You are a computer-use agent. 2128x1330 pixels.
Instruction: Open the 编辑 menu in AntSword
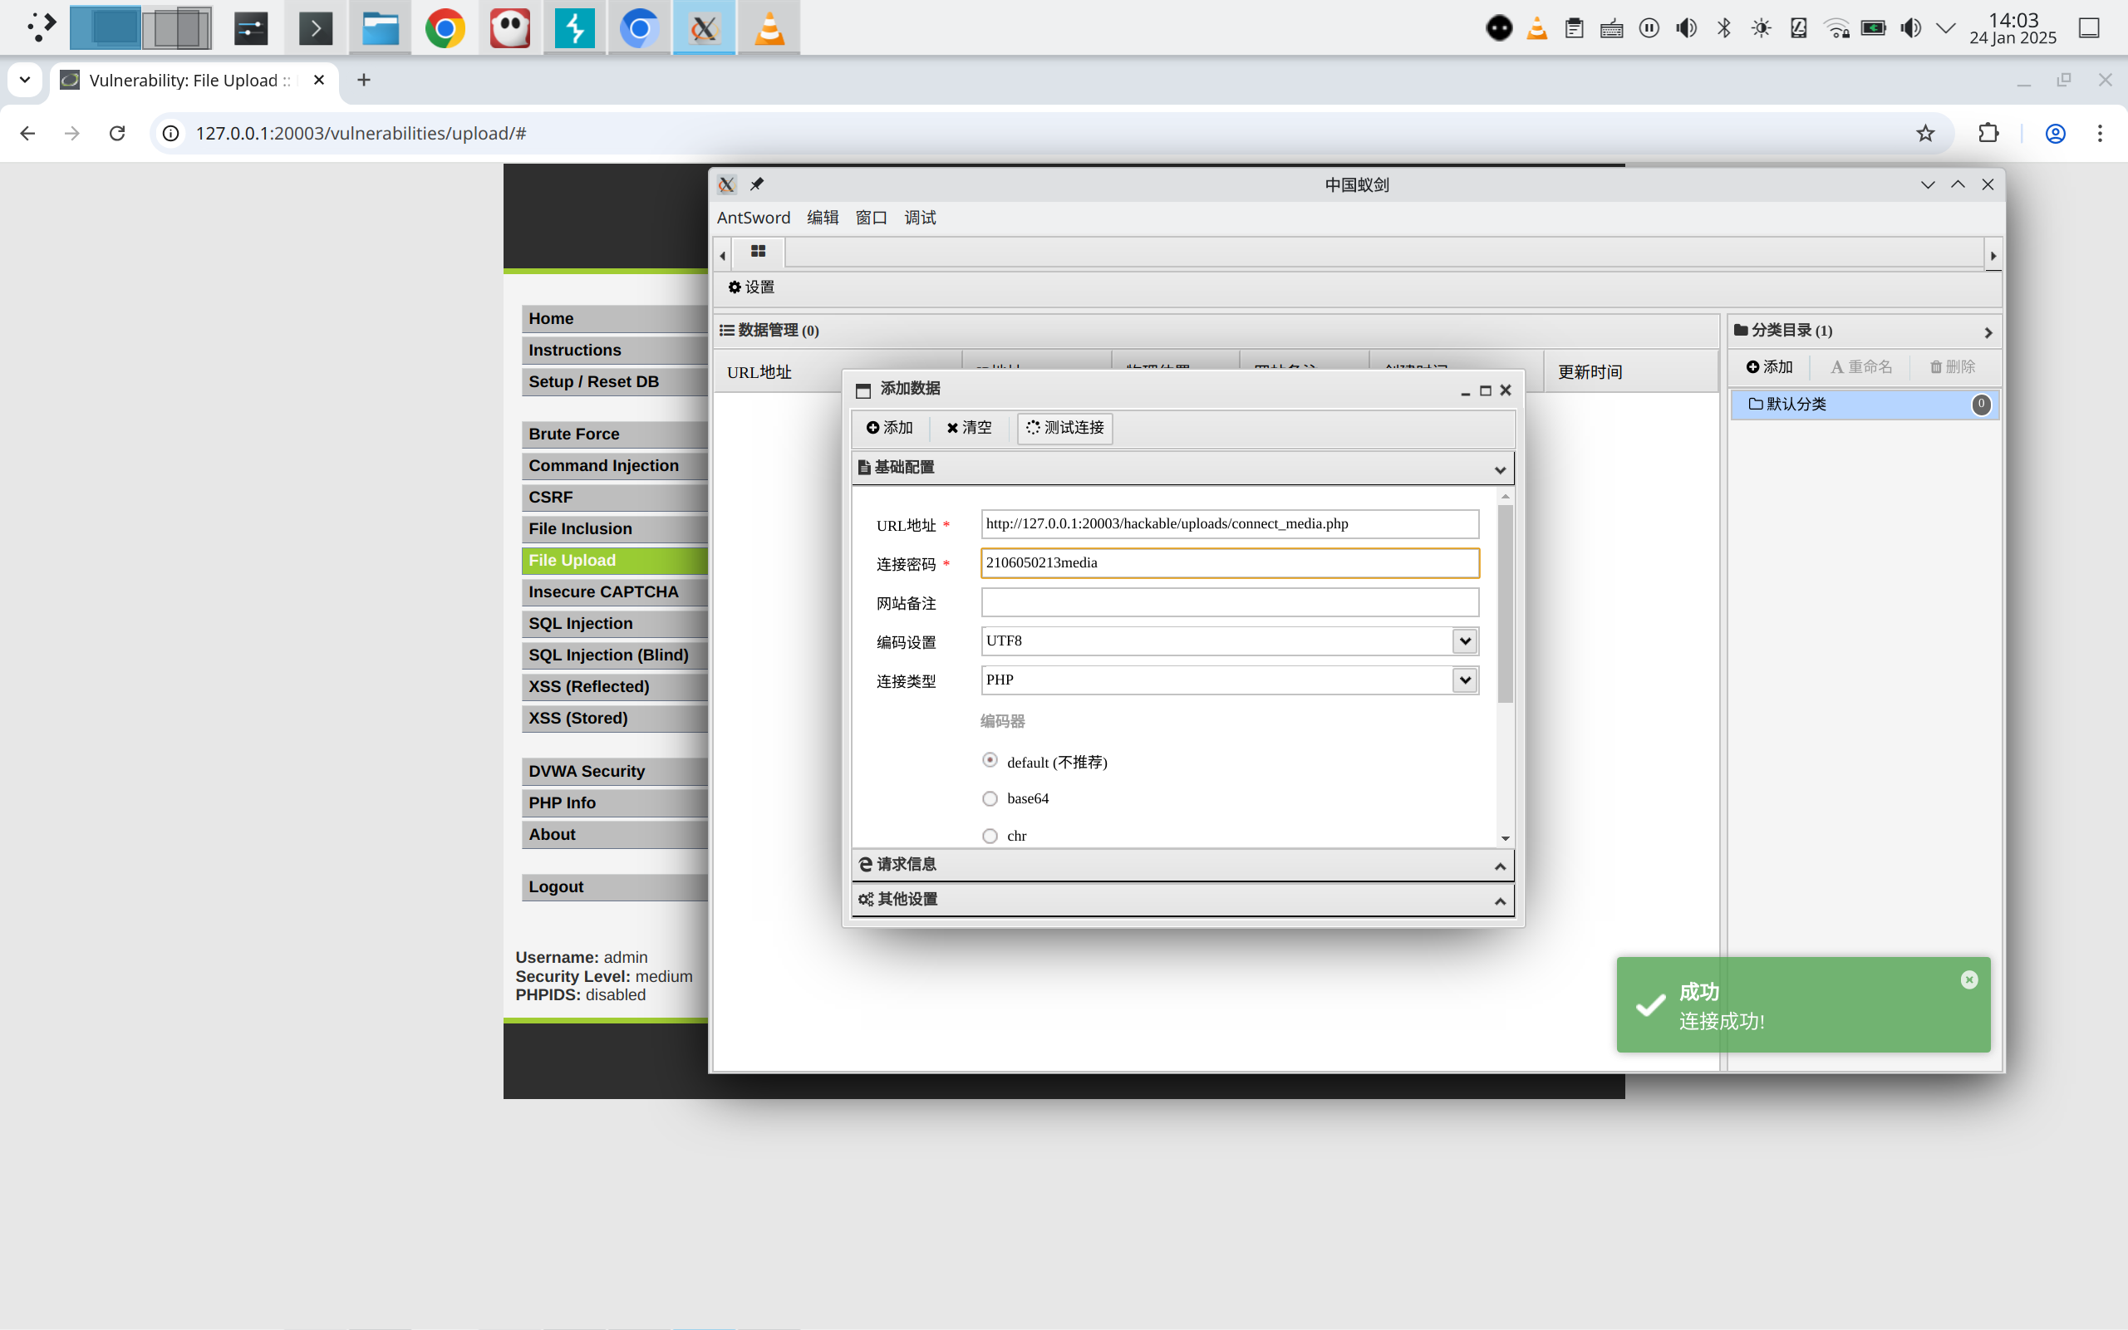(823, 218)
